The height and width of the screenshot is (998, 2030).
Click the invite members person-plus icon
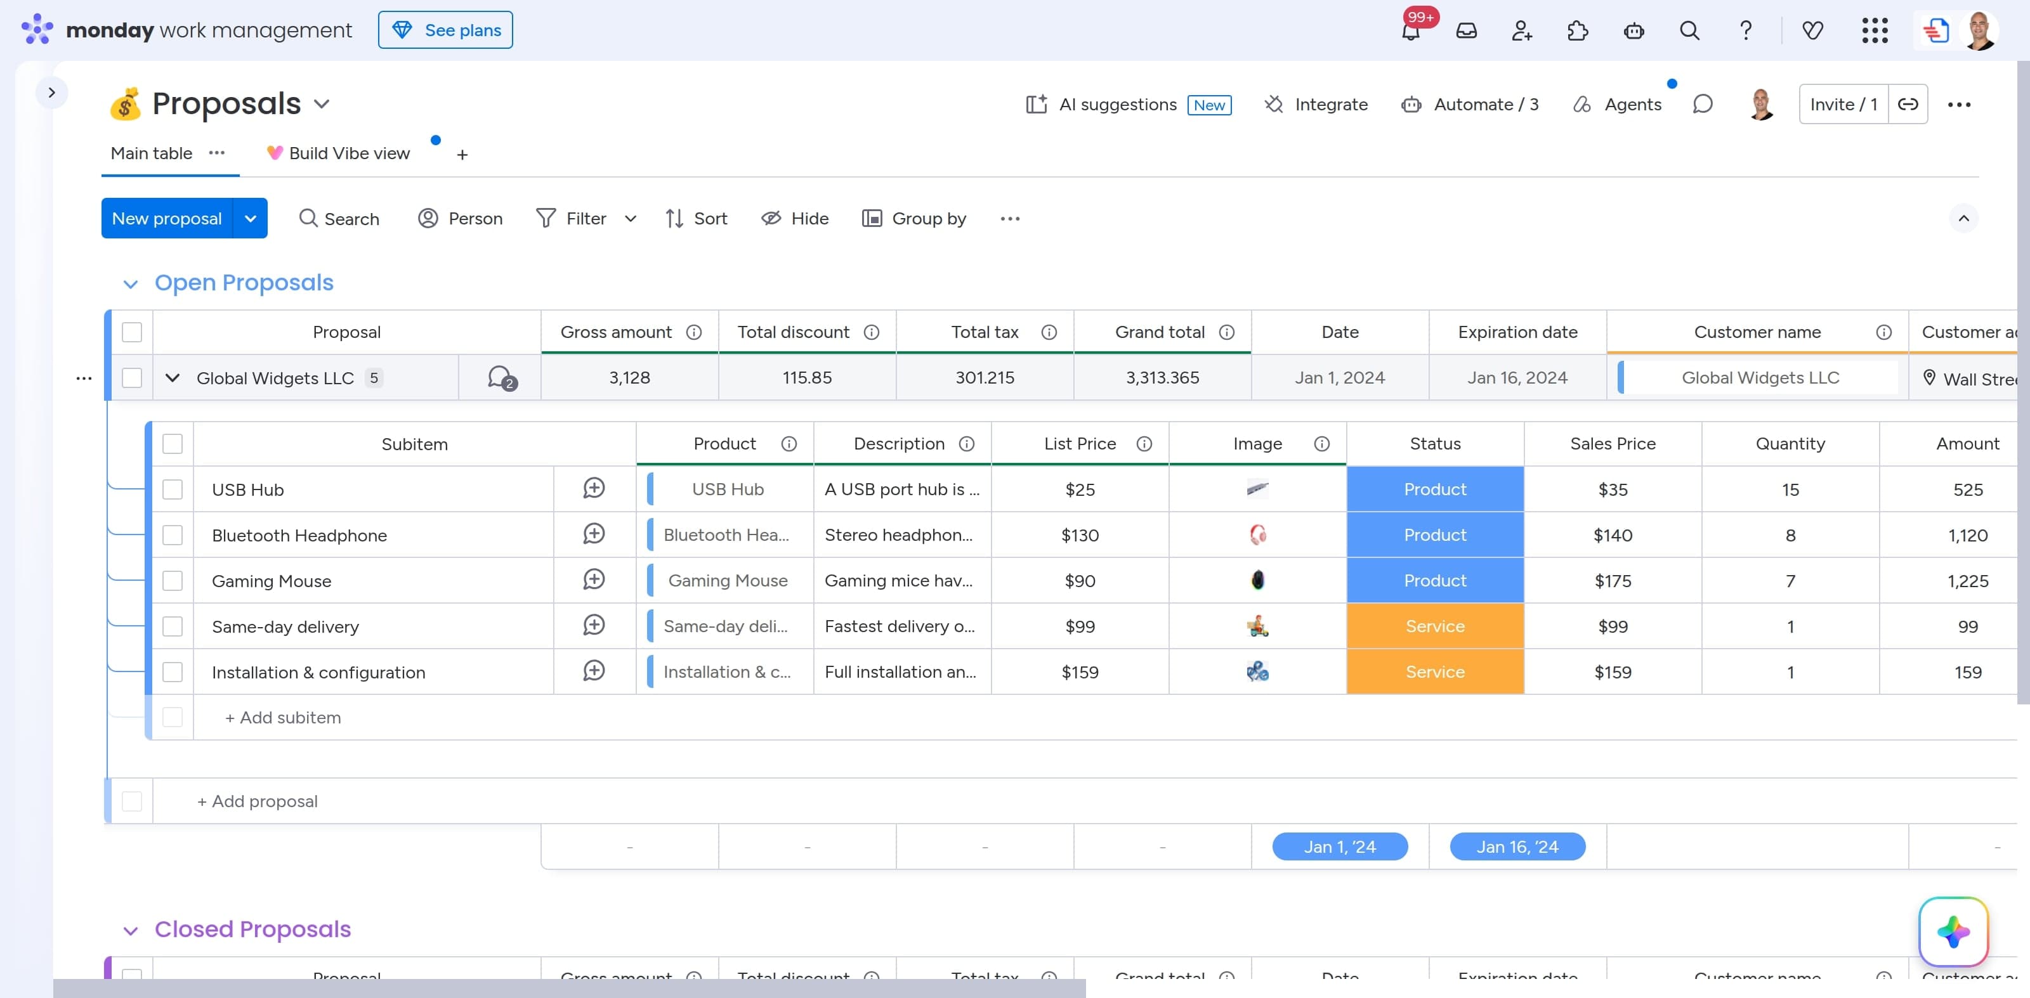pyautogui.click(x=1522, y=30)
